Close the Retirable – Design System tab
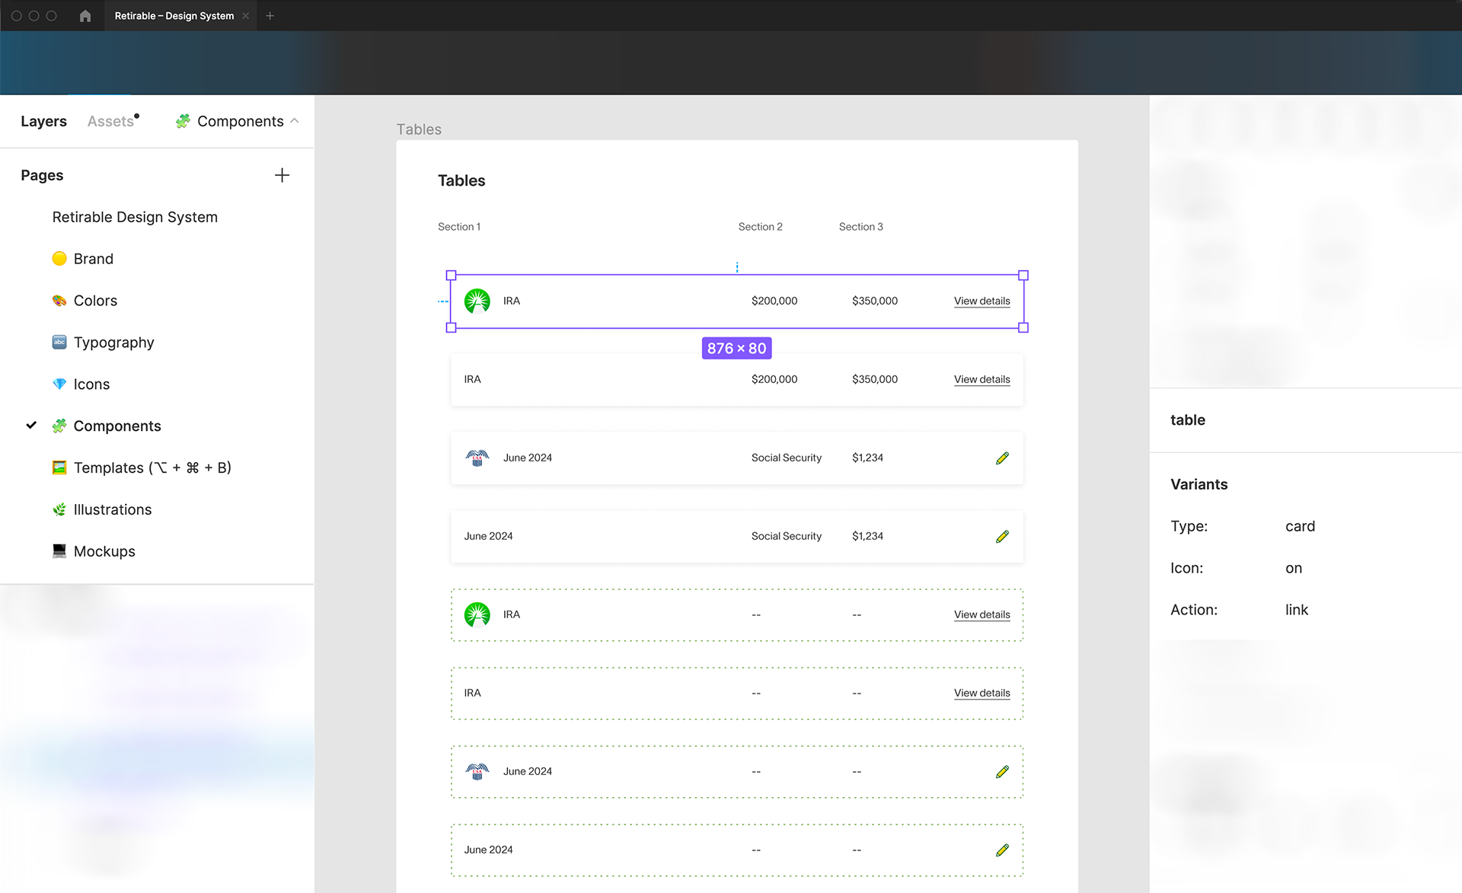 [x=245, y=16]
